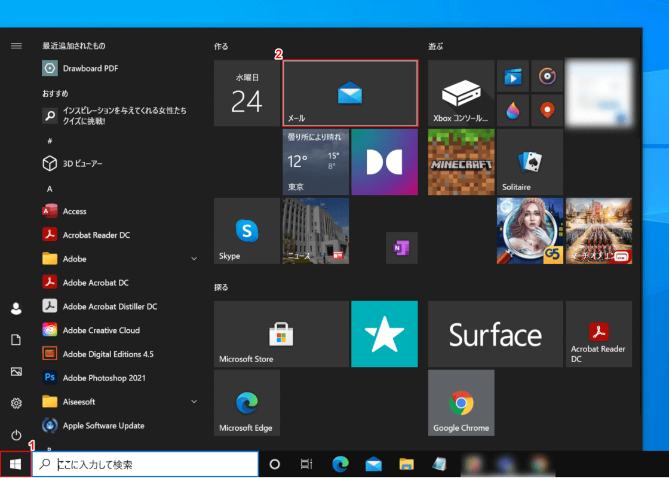Open the teal star app tile
This screenshot has height=478, width=669.
(x=385, y=334)
